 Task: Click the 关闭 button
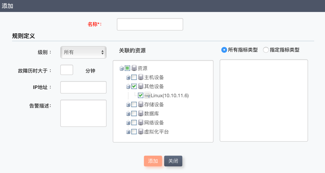pyautogui.click(x=173, y=161)
